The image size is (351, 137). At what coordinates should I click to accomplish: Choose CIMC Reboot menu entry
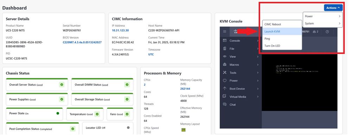tap(282, 24)
